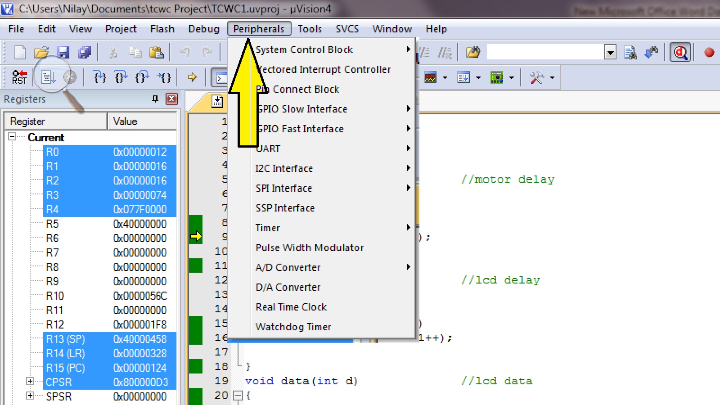Click the find document icon beside combo box
Image resolution: width=720 pixels, height=405 pixels.
(630, 53)
